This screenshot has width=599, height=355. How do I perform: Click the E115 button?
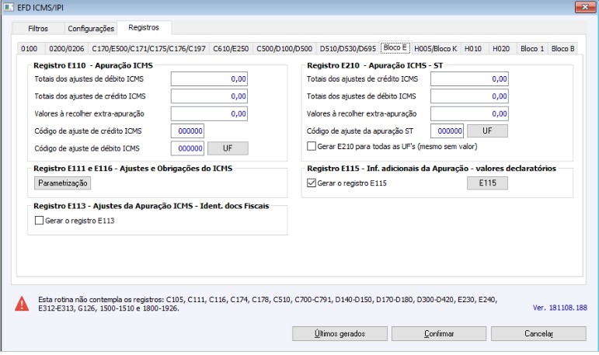(x=487, y=183)
